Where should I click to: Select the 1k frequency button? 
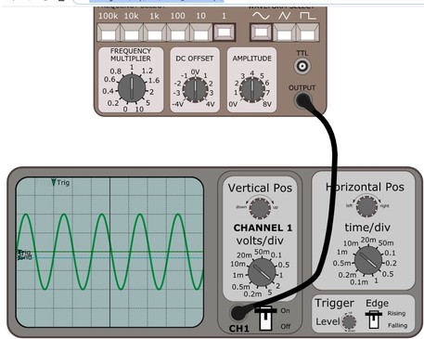coord(155,33)
